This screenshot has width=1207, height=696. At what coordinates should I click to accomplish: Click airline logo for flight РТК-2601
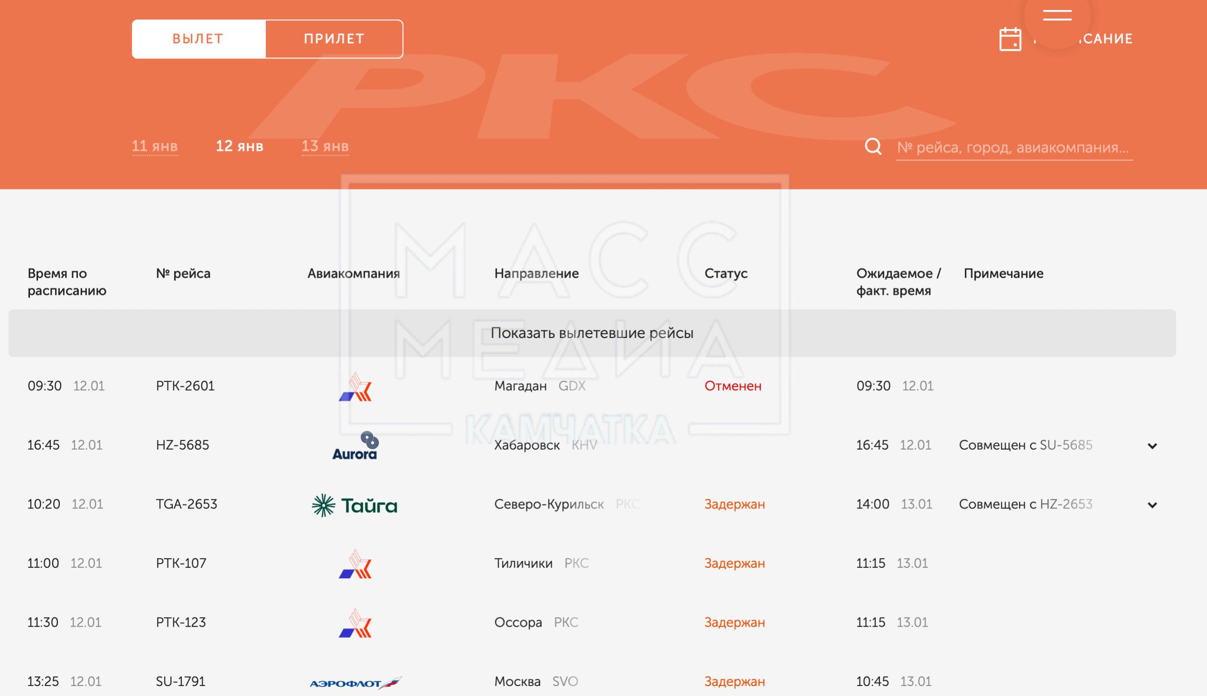(355, 387)
